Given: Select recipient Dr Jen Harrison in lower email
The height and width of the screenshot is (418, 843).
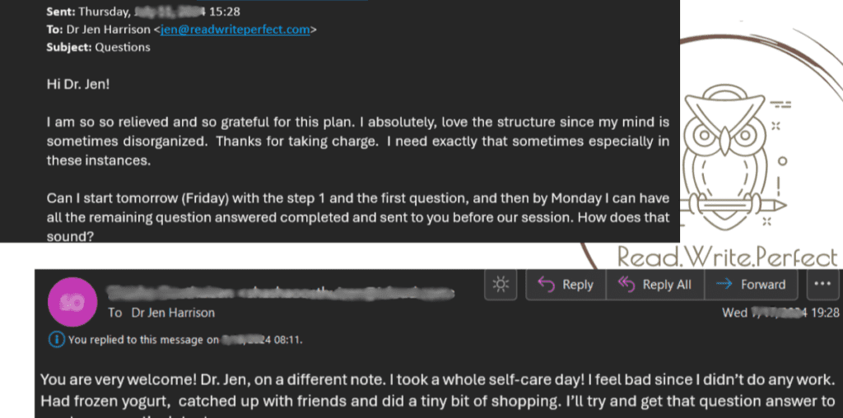Looking at the screenshot, I should click(x=173, y=313).
